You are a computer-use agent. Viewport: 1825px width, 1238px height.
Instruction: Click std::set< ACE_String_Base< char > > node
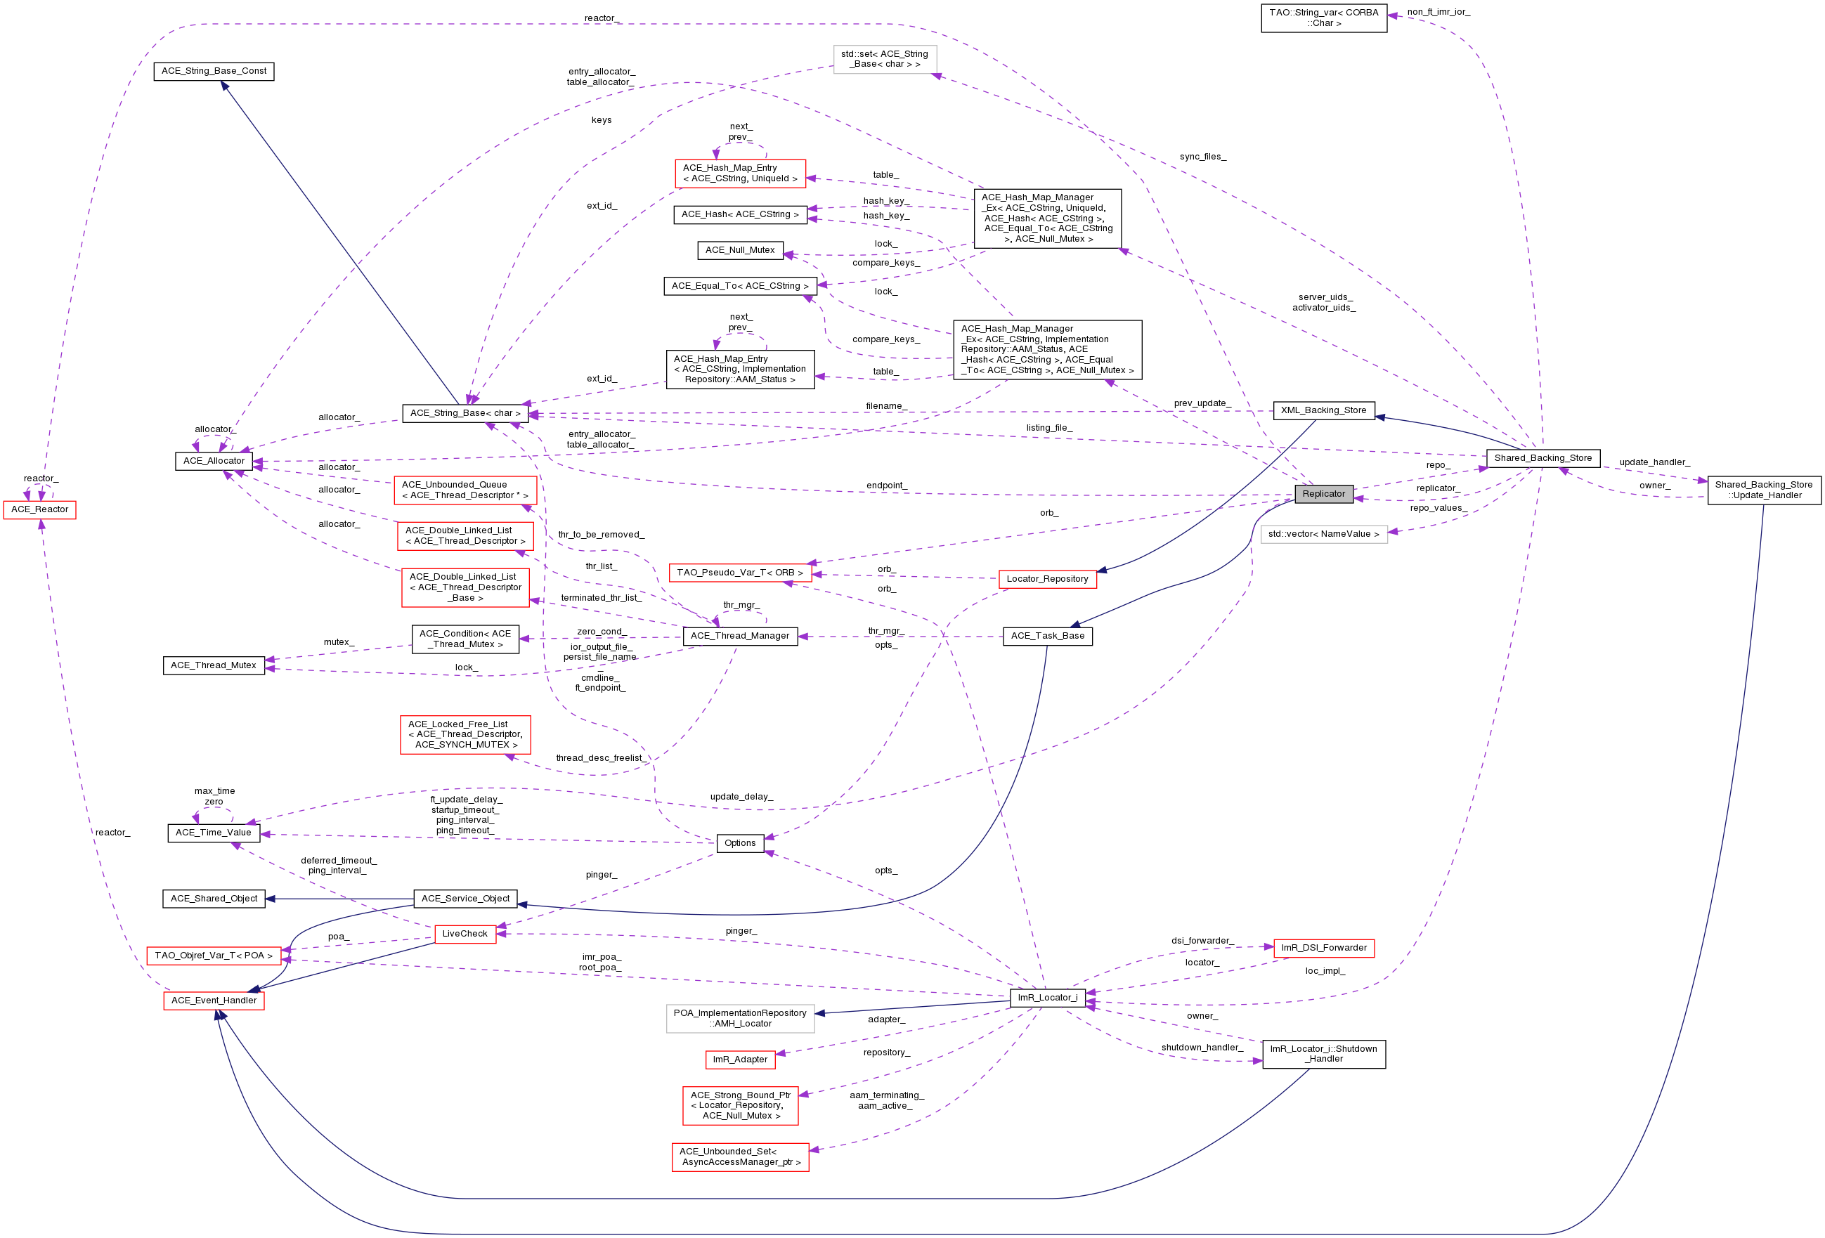[884, 60]
